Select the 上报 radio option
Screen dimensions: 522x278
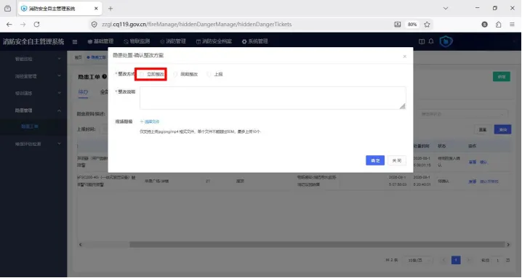(214, 74)
